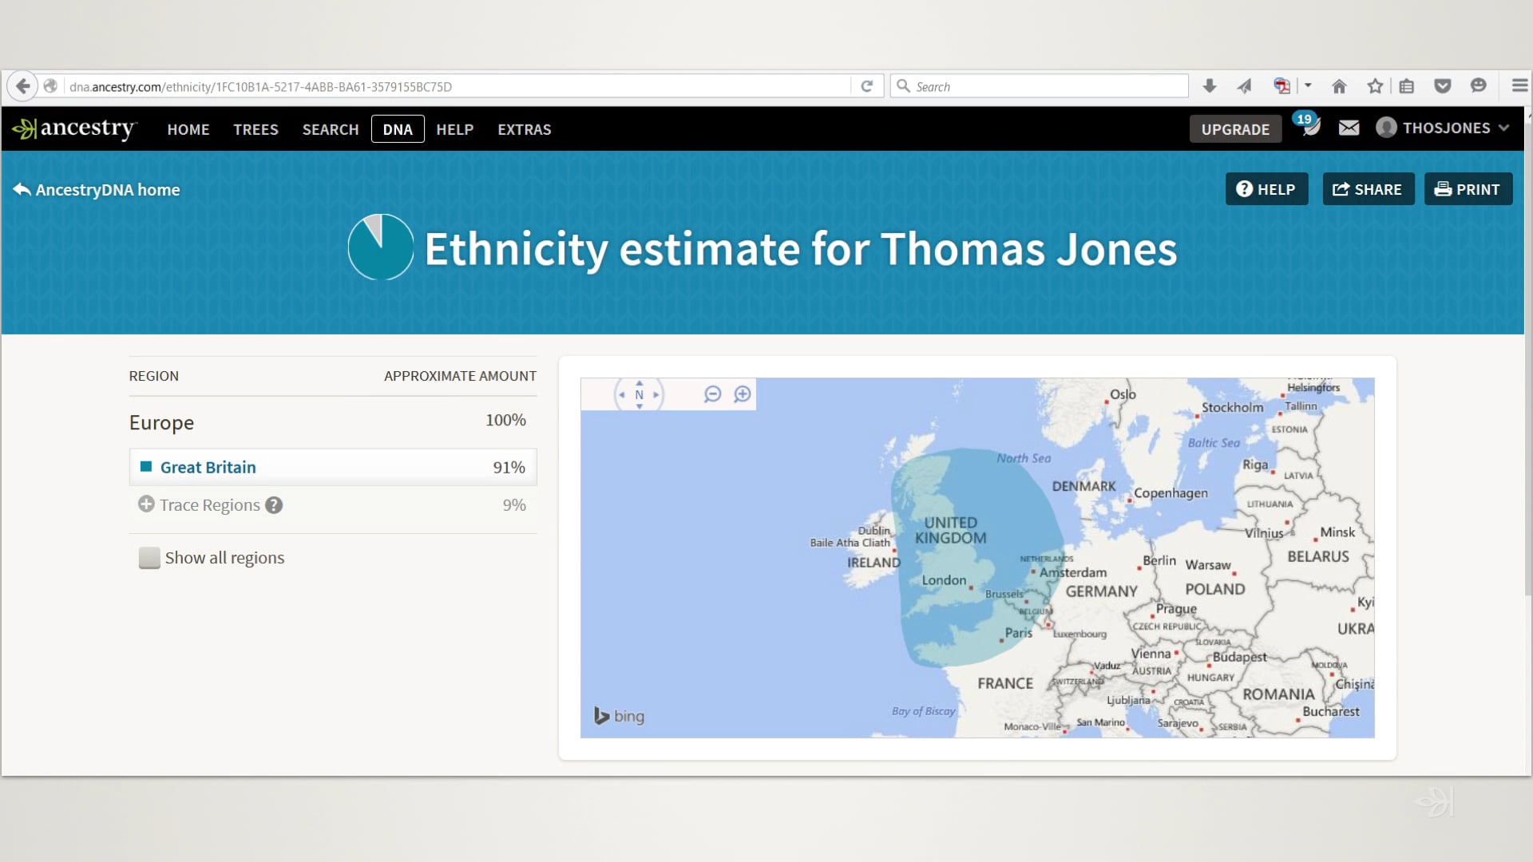
Task: Switch to the DNA tab
Action: pos(397,129)
